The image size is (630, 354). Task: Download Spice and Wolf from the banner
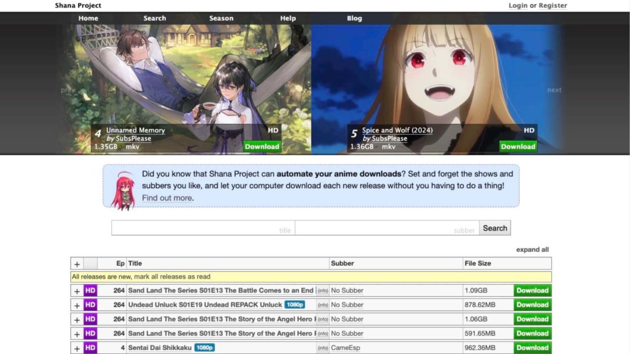coord(518,146)
